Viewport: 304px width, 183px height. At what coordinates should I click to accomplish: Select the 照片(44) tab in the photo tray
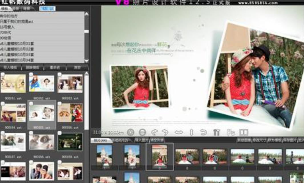[x=100, y=140]
